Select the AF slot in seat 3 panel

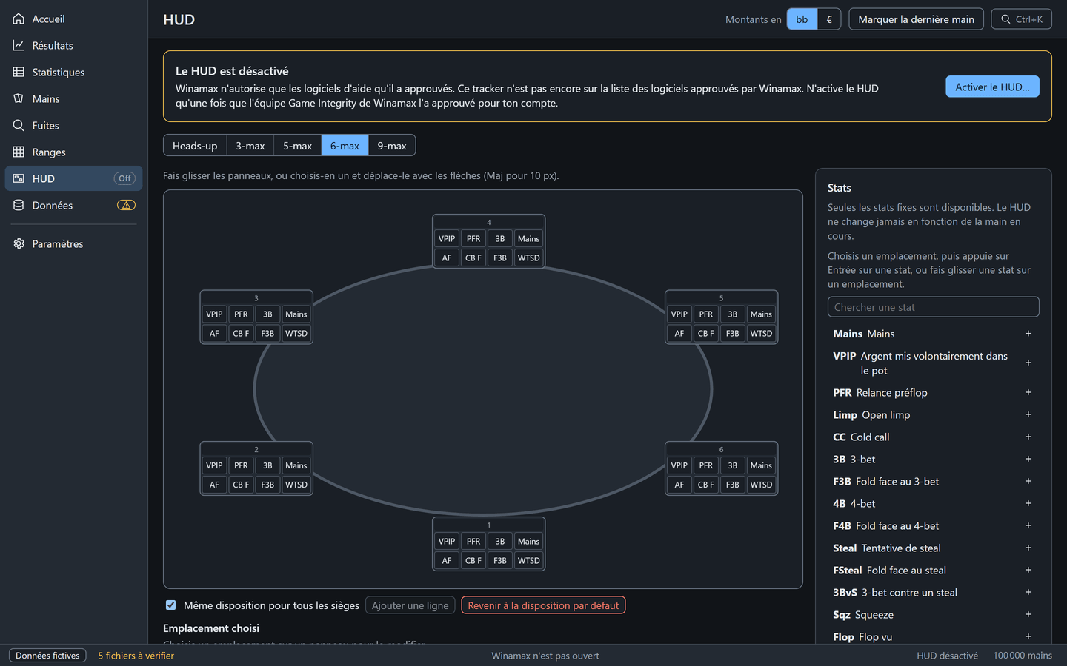tap(214, 333)
